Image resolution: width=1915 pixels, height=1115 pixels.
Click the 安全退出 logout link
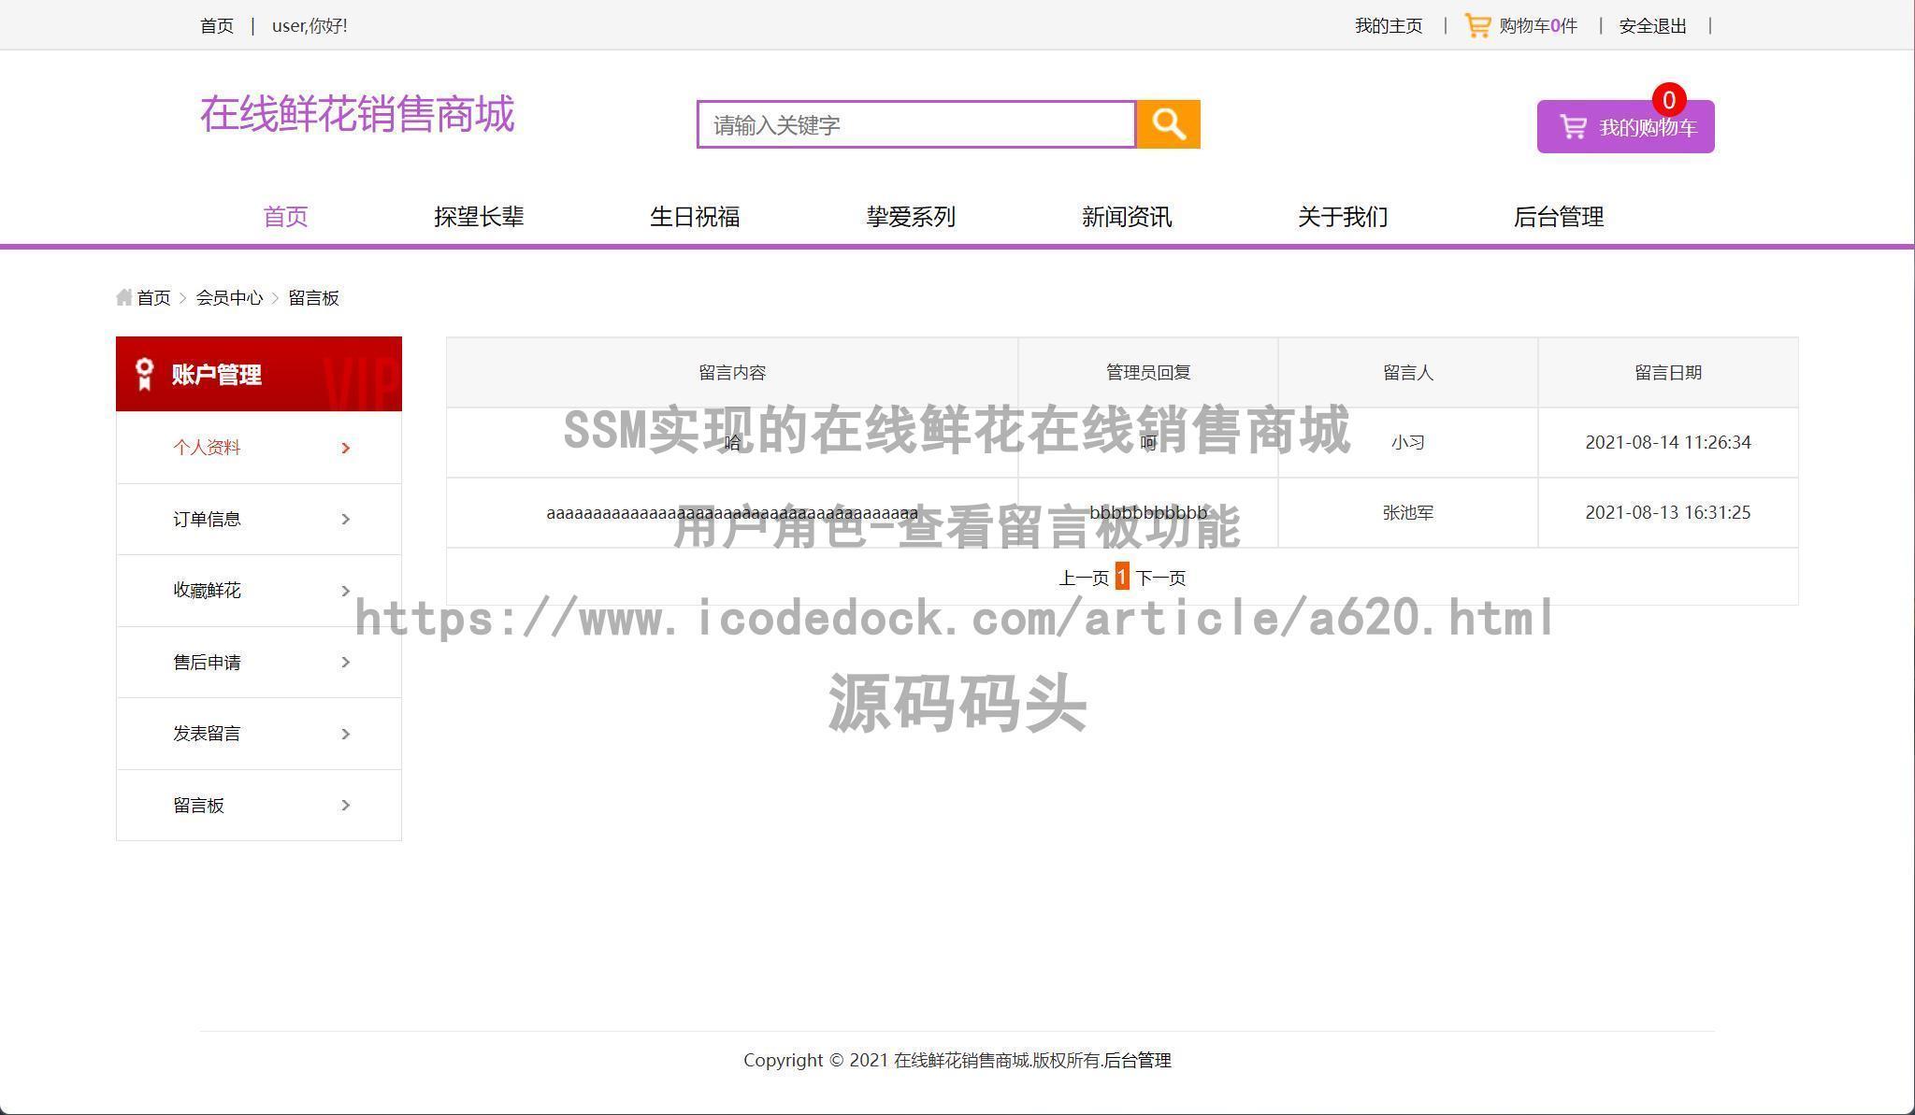[1652, 25]
